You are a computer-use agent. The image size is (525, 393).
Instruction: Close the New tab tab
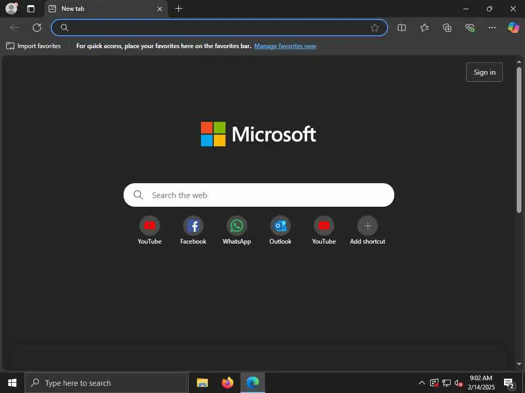tap(160, 9)
